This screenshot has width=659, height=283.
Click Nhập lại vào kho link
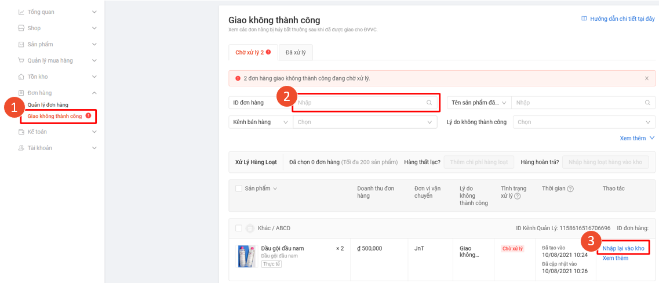pos(623,248)
